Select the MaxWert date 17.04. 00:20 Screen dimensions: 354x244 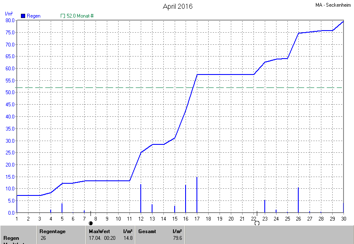pyautogui.click(x=101, y=238)
